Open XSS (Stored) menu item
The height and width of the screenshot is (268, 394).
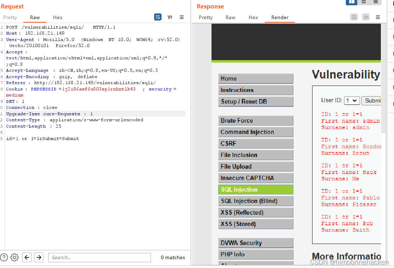coord(256,224)
